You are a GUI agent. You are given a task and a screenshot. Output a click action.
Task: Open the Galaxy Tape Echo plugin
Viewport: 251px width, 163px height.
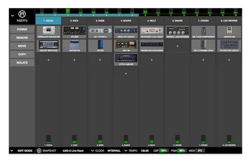pyautogui.click(x=48, y=46)
